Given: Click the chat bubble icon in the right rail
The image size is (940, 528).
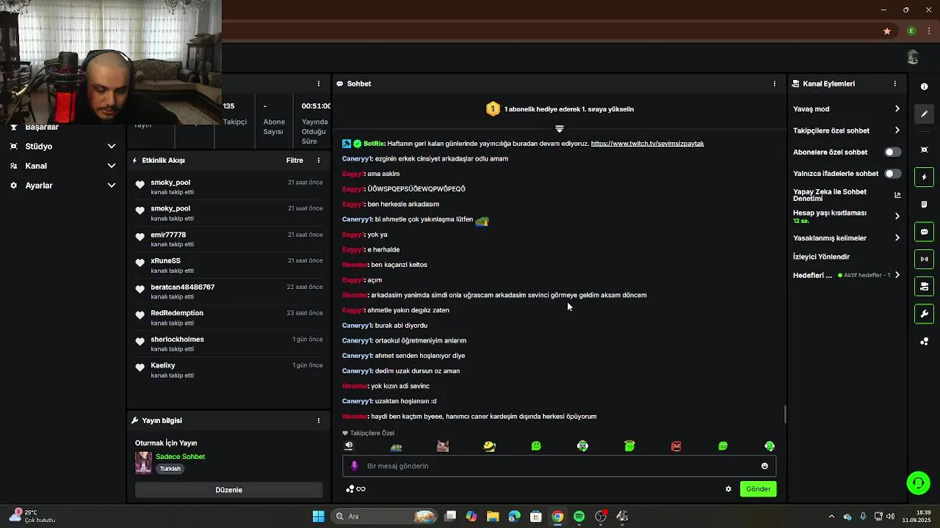Looking at the screenshot, I should pos(924,232).
